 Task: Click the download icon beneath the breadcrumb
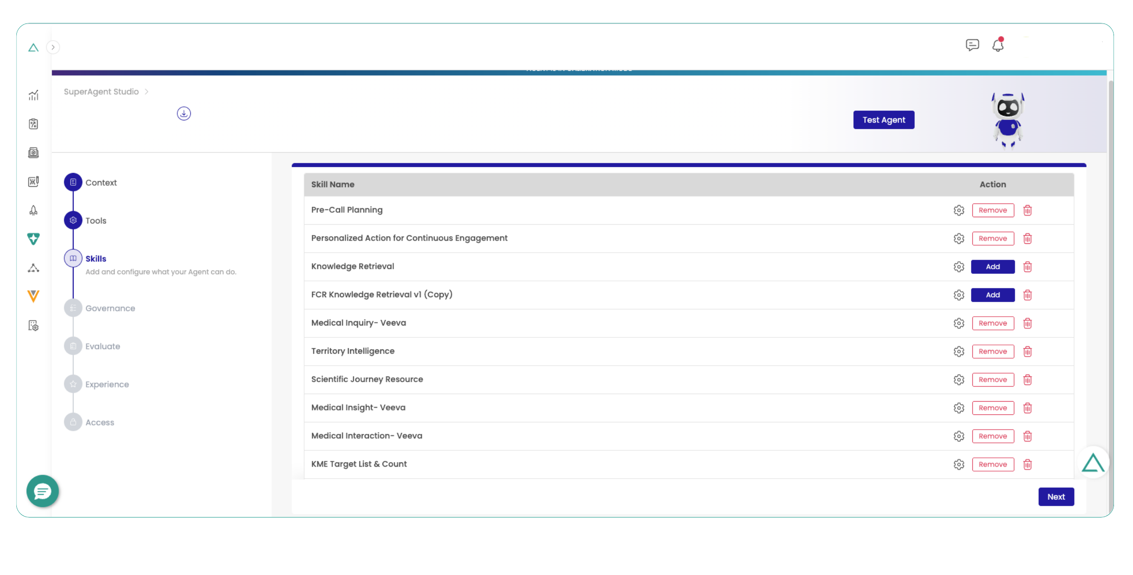tap(184, 114)
